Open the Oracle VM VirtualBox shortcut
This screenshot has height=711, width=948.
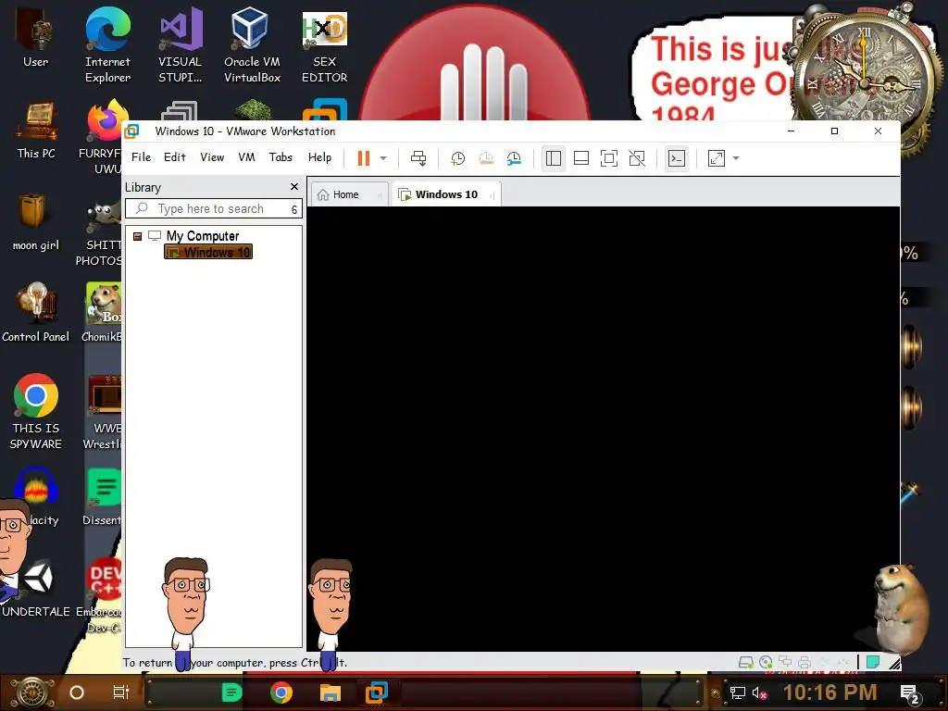[x=252, y=44]
